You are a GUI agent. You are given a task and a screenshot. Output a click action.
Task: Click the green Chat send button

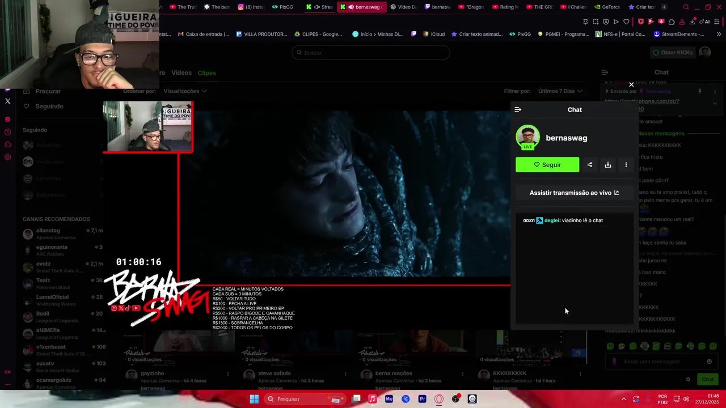[x=708, y=380]
